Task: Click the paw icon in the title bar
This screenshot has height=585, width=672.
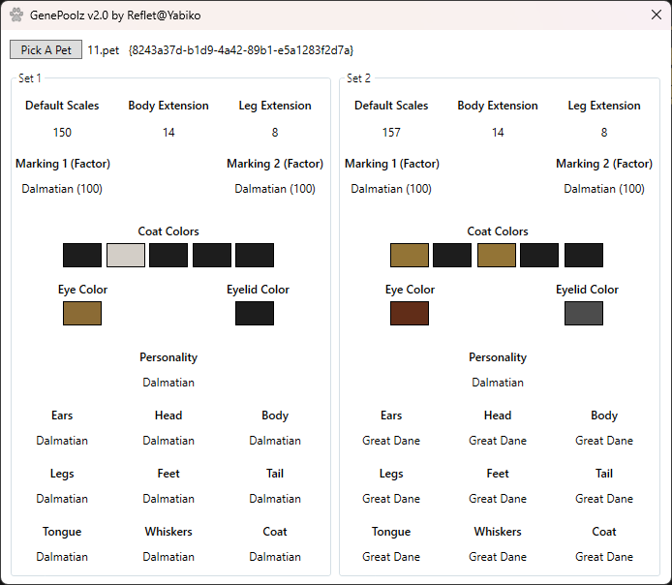Action: pyautogui.click(x=16, y=15)
